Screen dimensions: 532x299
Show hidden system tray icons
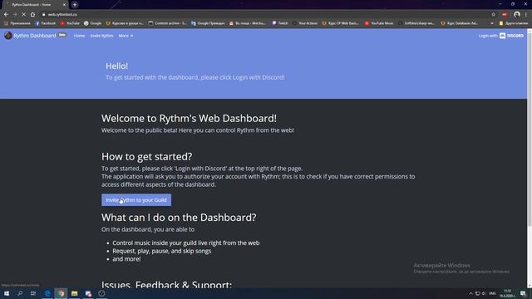470,293
